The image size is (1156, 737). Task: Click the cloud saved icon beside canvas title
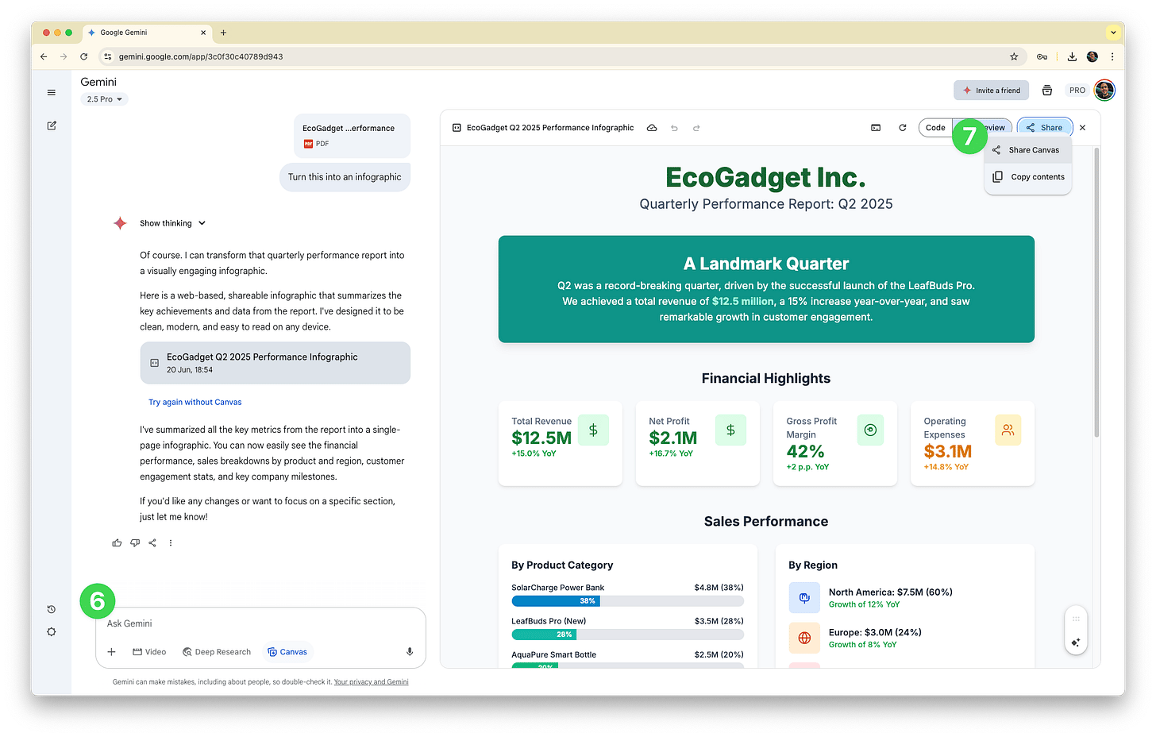[x=652, y=128]
